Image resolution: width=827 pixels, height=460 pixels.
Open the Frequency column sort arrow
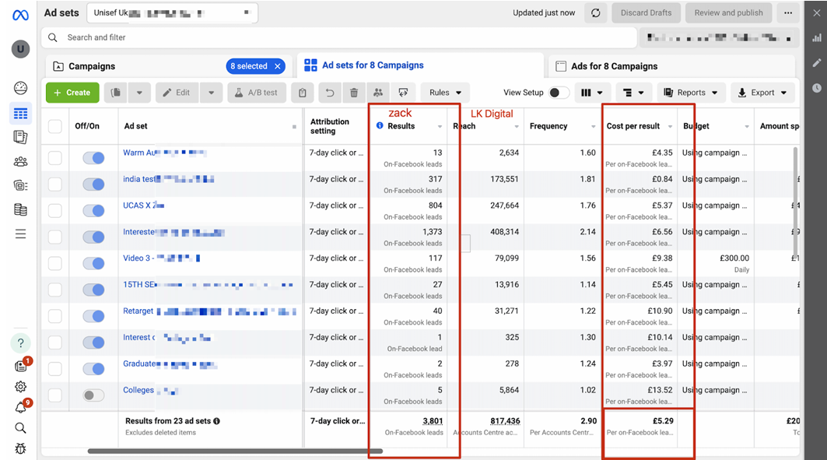[x=594, y=127]
